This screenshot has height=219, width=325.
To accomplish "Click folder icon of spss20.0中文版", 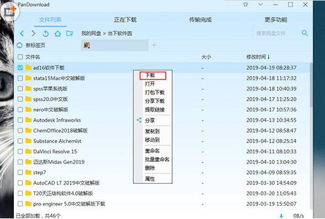I will pos(28,99).
